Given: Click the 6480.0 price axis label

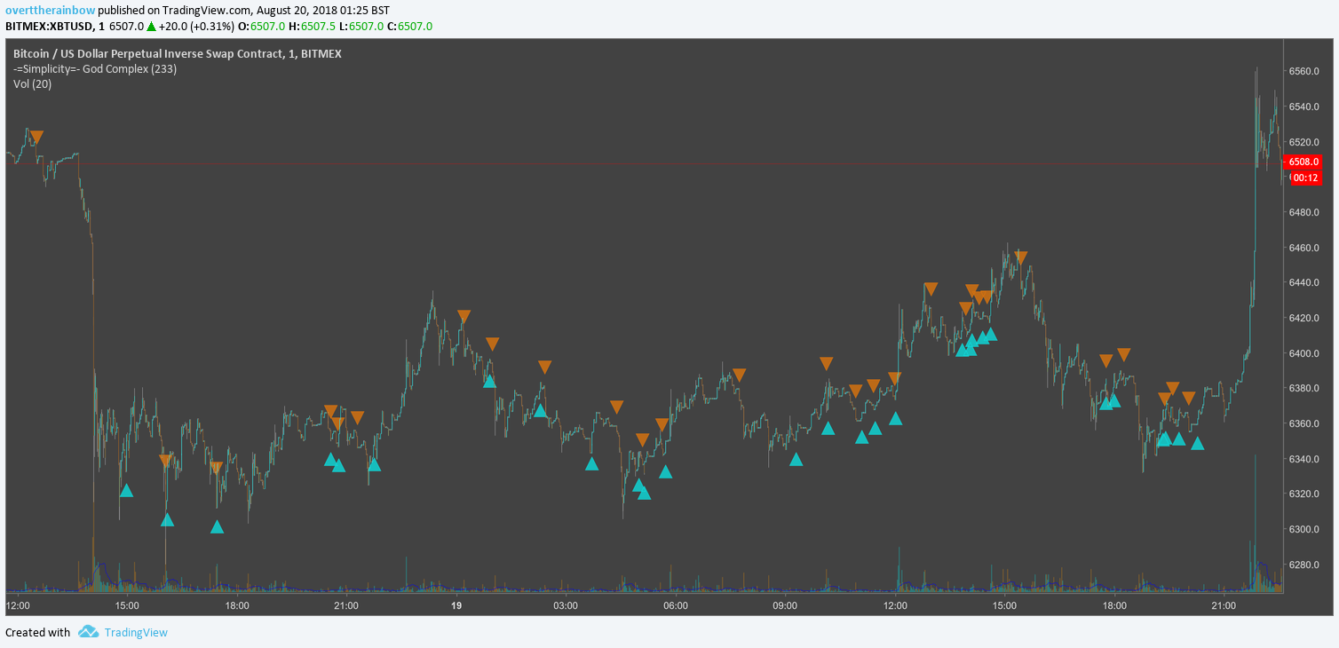Looking at the screenshot, I should coord(1305,212).
